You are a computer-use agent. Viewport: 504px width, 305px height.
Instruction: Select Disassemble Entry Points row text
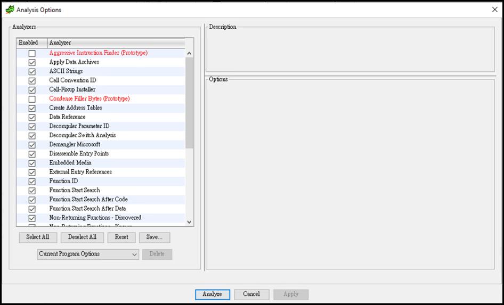click(x=79, y=153)
